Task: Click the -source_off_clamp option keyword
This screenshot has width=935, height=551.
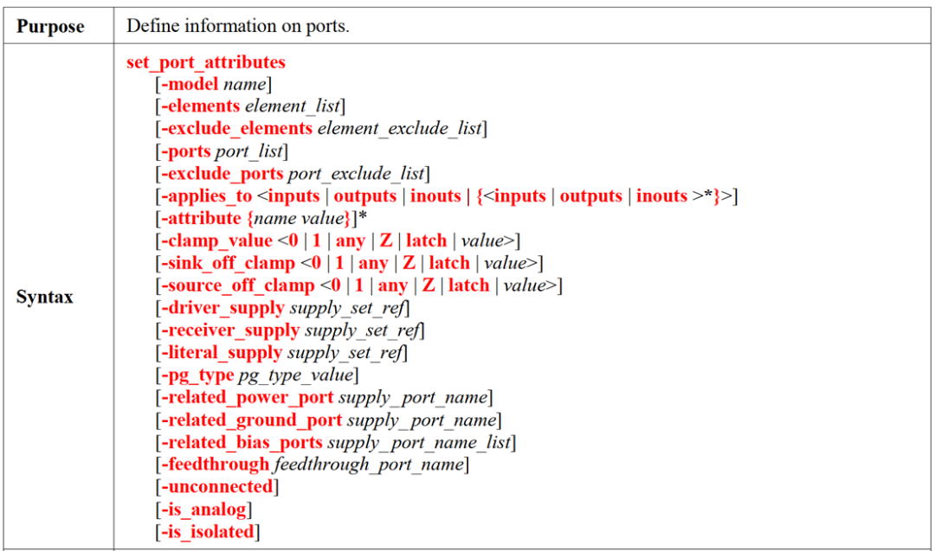Action: (x=237, y=285)
